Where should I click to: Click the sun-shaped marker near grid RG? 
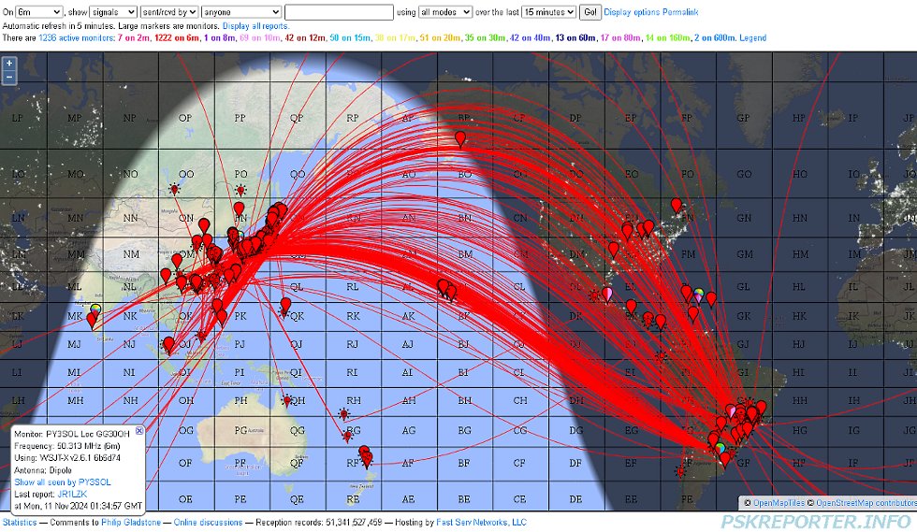[348, 436]
